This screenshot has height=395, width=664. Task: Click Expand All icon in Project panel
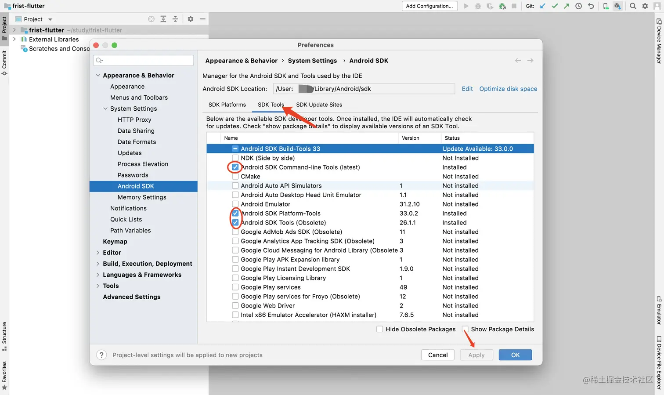click(x=163, y=19)
